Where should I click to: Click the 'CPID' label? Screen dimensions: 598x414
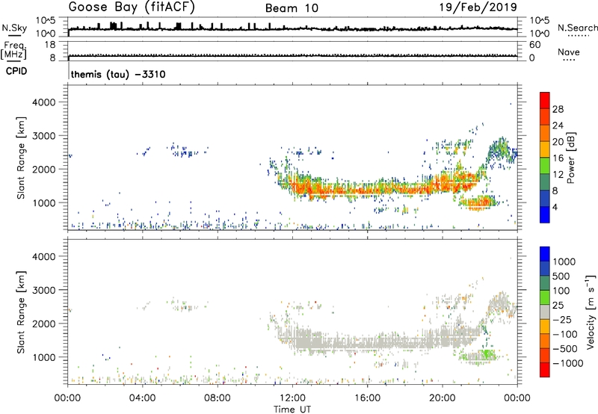(x=16, y=71)
